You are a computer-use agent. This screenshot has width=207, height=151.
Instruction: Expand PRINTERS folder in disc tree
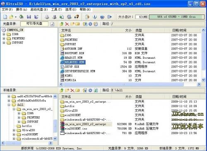tap(4, 38)
